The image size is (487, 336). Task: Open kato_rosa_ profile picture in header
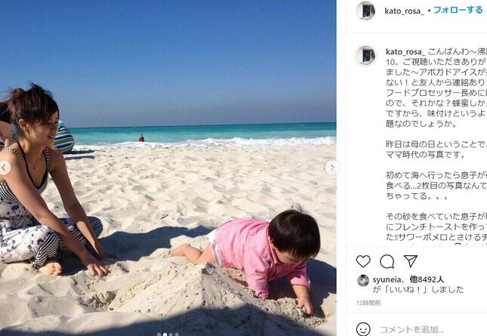pos(366,11)
